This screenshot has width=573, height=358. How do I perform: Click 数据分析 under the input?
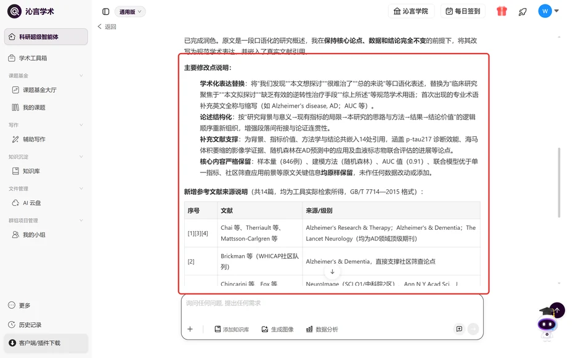click(322, 329)
